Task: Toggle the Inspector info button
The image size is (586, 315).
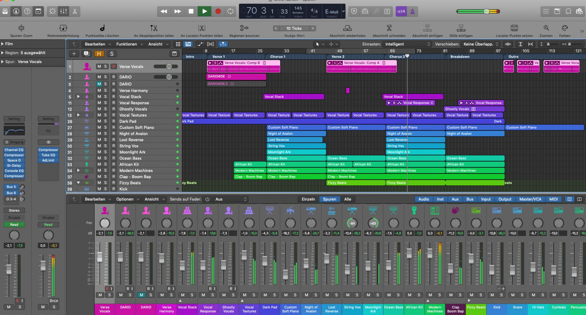Action: pos(16,11)
